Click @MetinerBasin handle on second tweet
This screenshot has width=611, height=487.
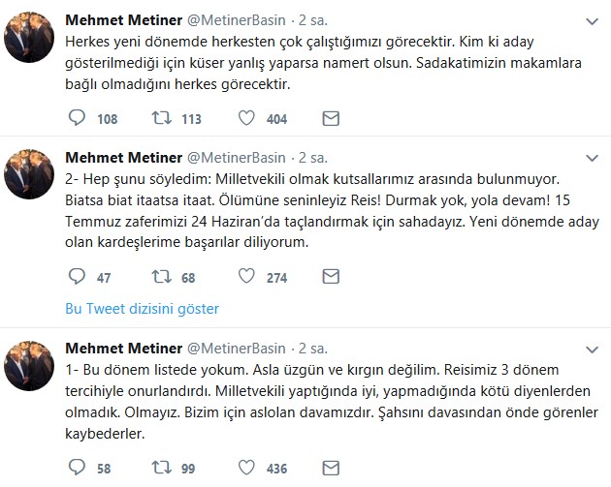[236, 159]
